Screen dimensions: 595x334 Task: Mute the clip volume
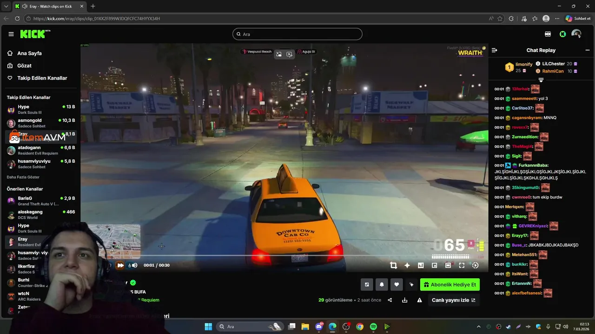point(134,265)
